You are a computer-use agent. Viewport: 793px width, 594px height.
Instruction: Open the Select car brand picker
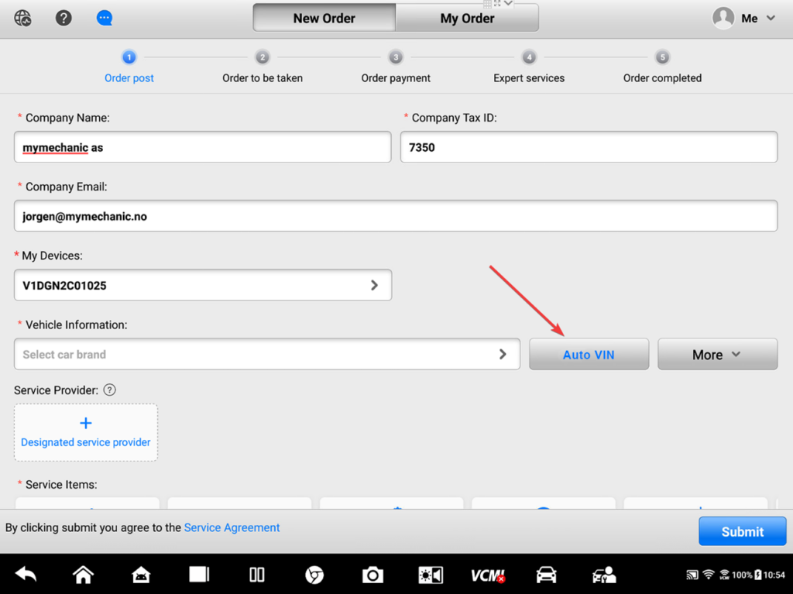(x=267, y=354)
